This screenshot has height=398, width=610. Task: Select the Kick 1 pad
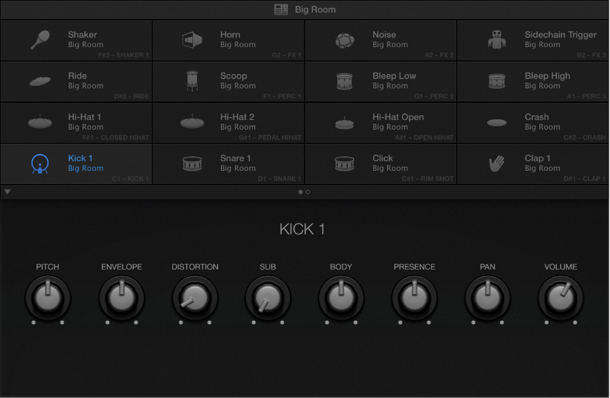[x=76, y=163]
